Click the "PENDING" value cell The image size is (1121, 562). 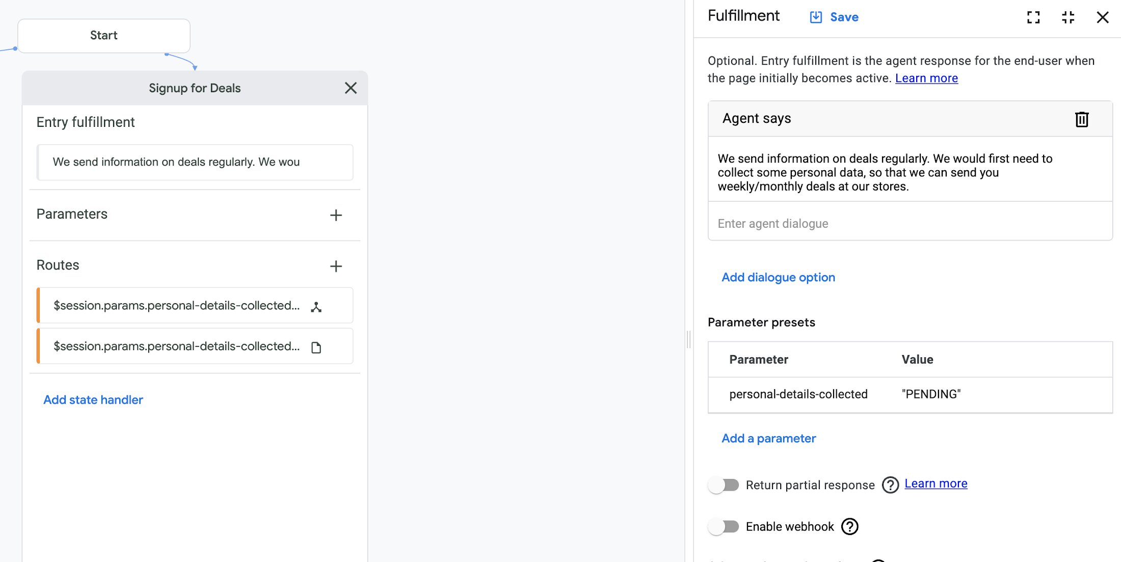[x=931, y=394]
